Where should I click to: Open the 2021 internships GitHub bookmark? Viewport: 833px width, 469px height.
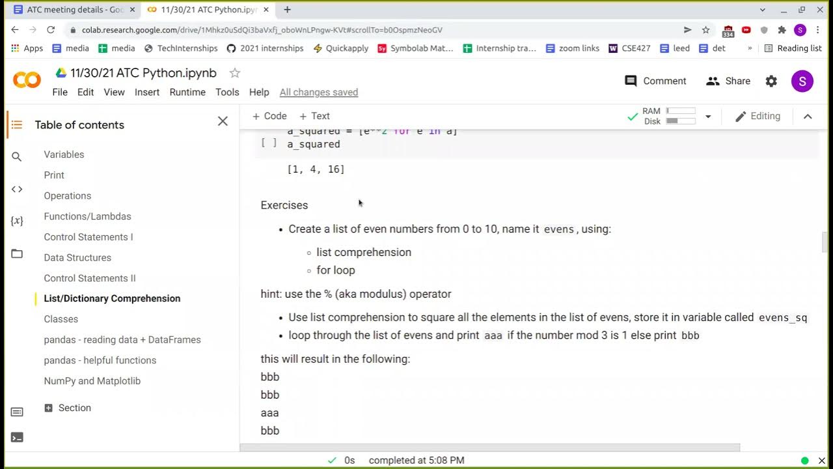265,48
